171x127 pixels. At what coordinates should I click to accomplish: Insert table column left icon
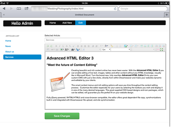coord(148,46)
